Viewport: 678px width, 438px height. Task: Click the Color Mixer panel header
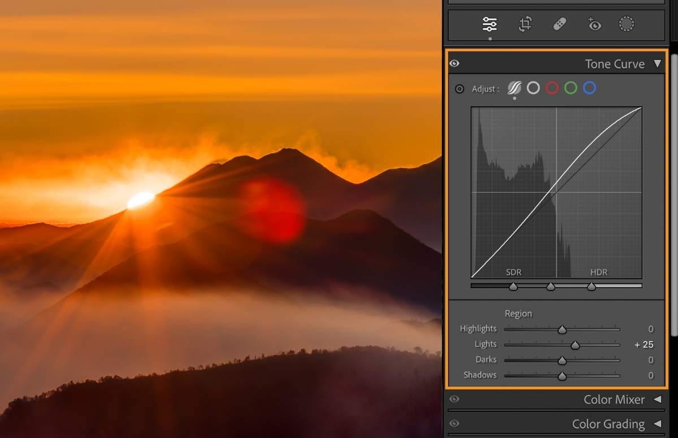(614, 400)
